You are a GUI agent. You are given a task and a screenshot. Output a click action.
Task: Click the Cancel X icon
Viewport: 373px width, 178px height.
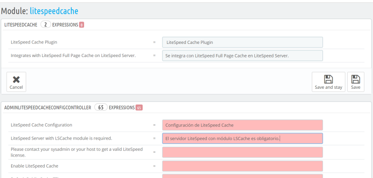pyautogui.click(x=16, y=79)
